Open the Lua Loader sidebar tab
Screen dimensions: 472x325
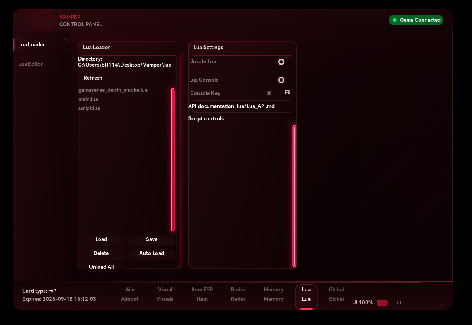coord(41,45)
